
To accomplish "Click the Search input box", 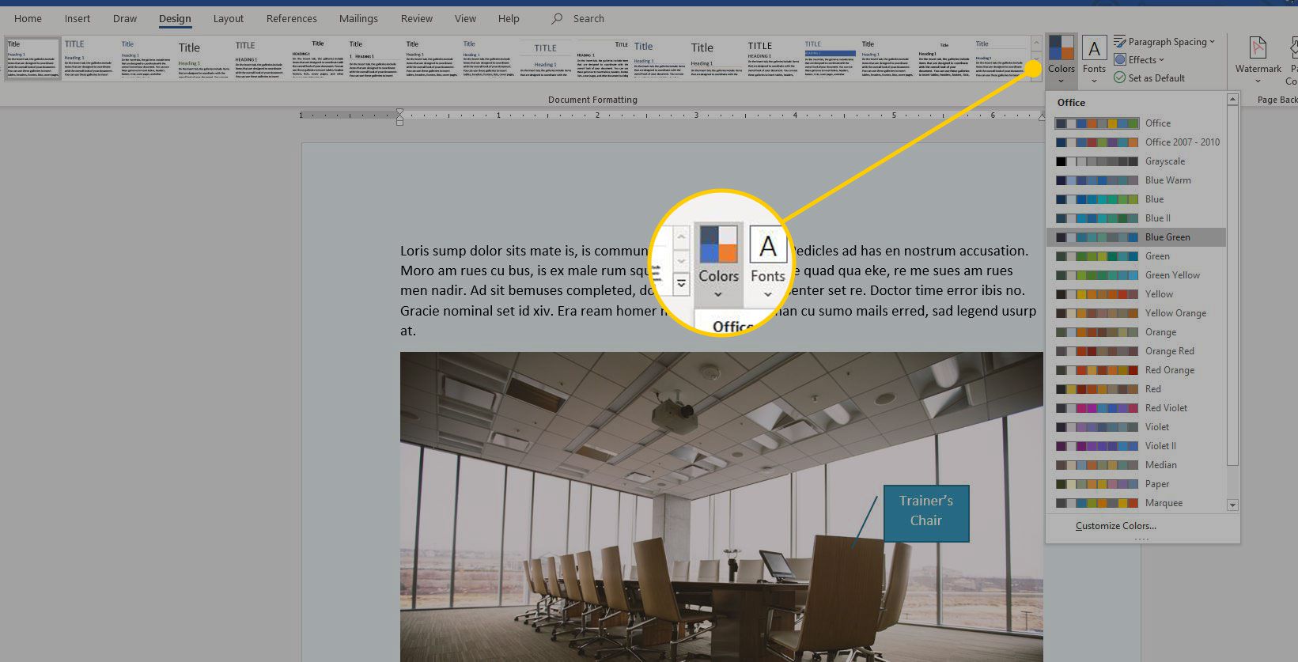I will (x=588, y=18).
